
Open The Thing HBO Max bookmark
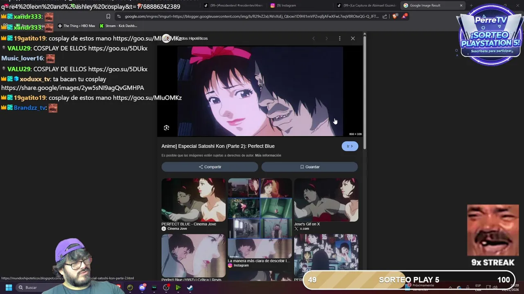tap(77, 26)
